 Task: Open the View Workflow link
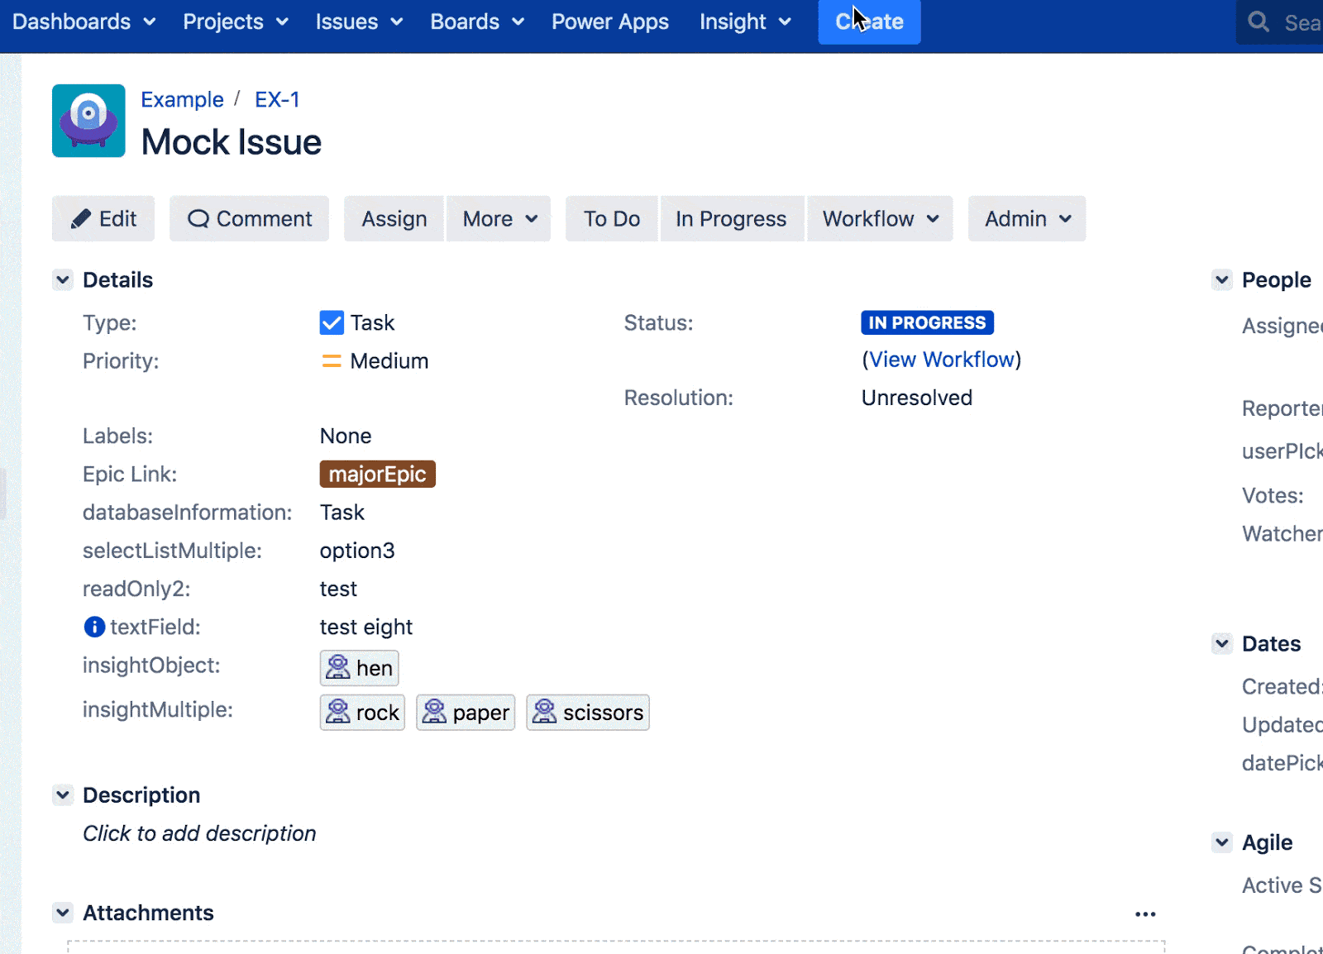click(942, 359)
